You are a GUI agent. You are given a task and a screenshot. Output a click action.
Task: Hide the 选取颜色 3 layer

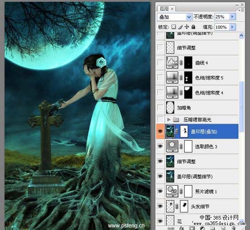(160, 146)
